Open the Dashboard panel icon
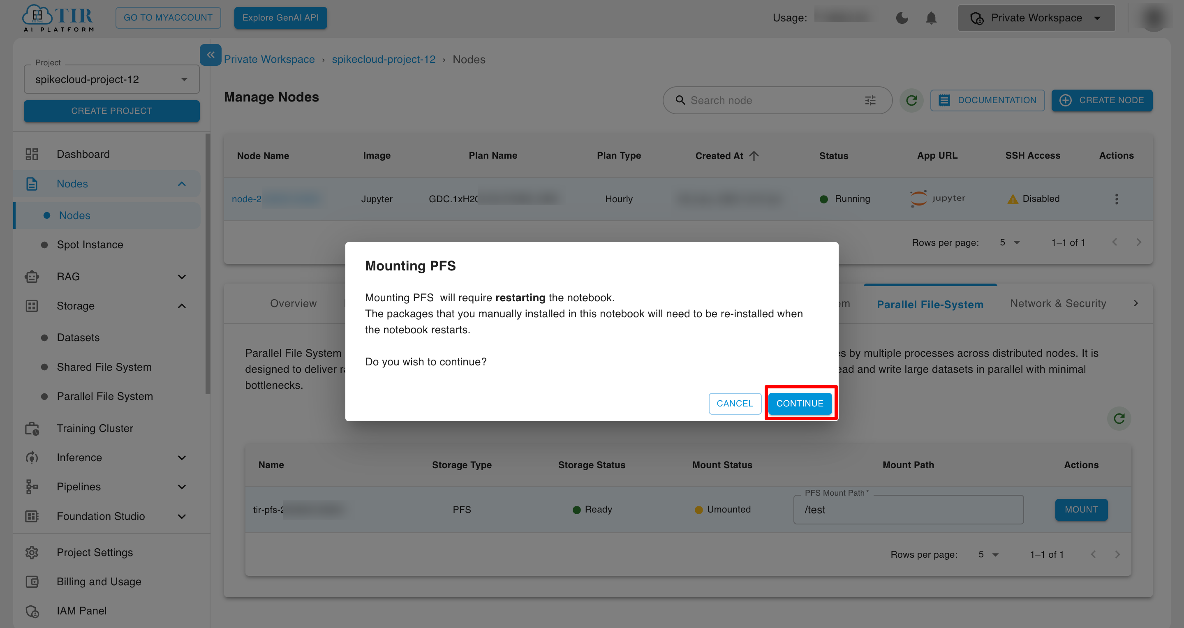The image size is (1184, 628). click(x=31, y=154)
